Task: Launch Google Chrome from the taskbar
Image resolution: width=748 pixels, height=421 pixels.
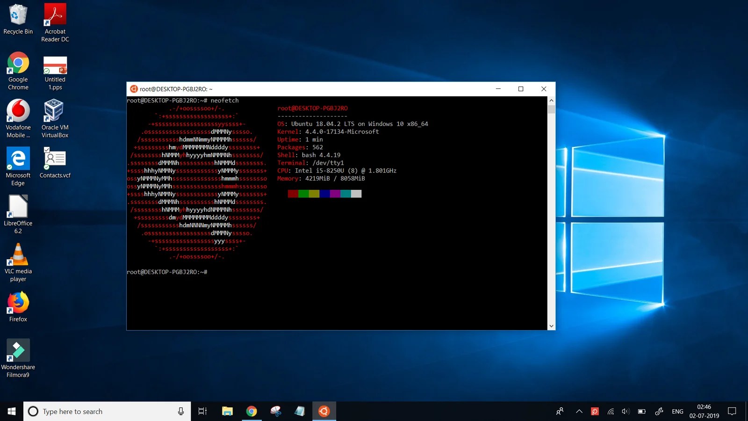Action: (x=252, y=412)
